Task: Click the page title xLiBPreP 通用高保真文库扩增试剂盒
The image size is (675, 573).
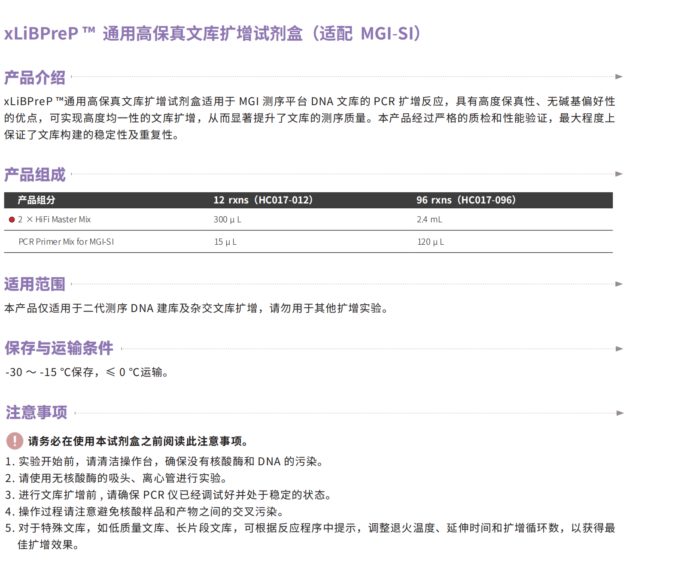Action: pos(213,33)
